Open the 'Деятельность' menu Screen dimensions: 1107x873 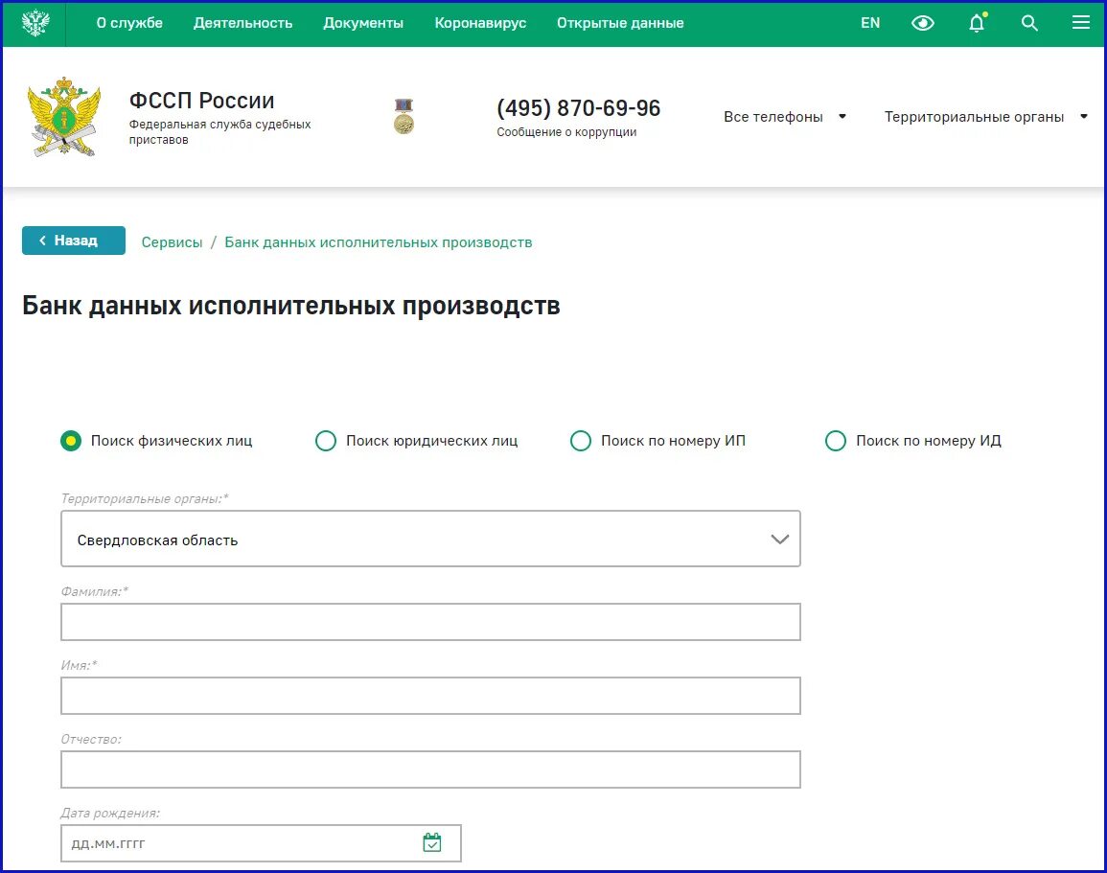coord(242,23)
